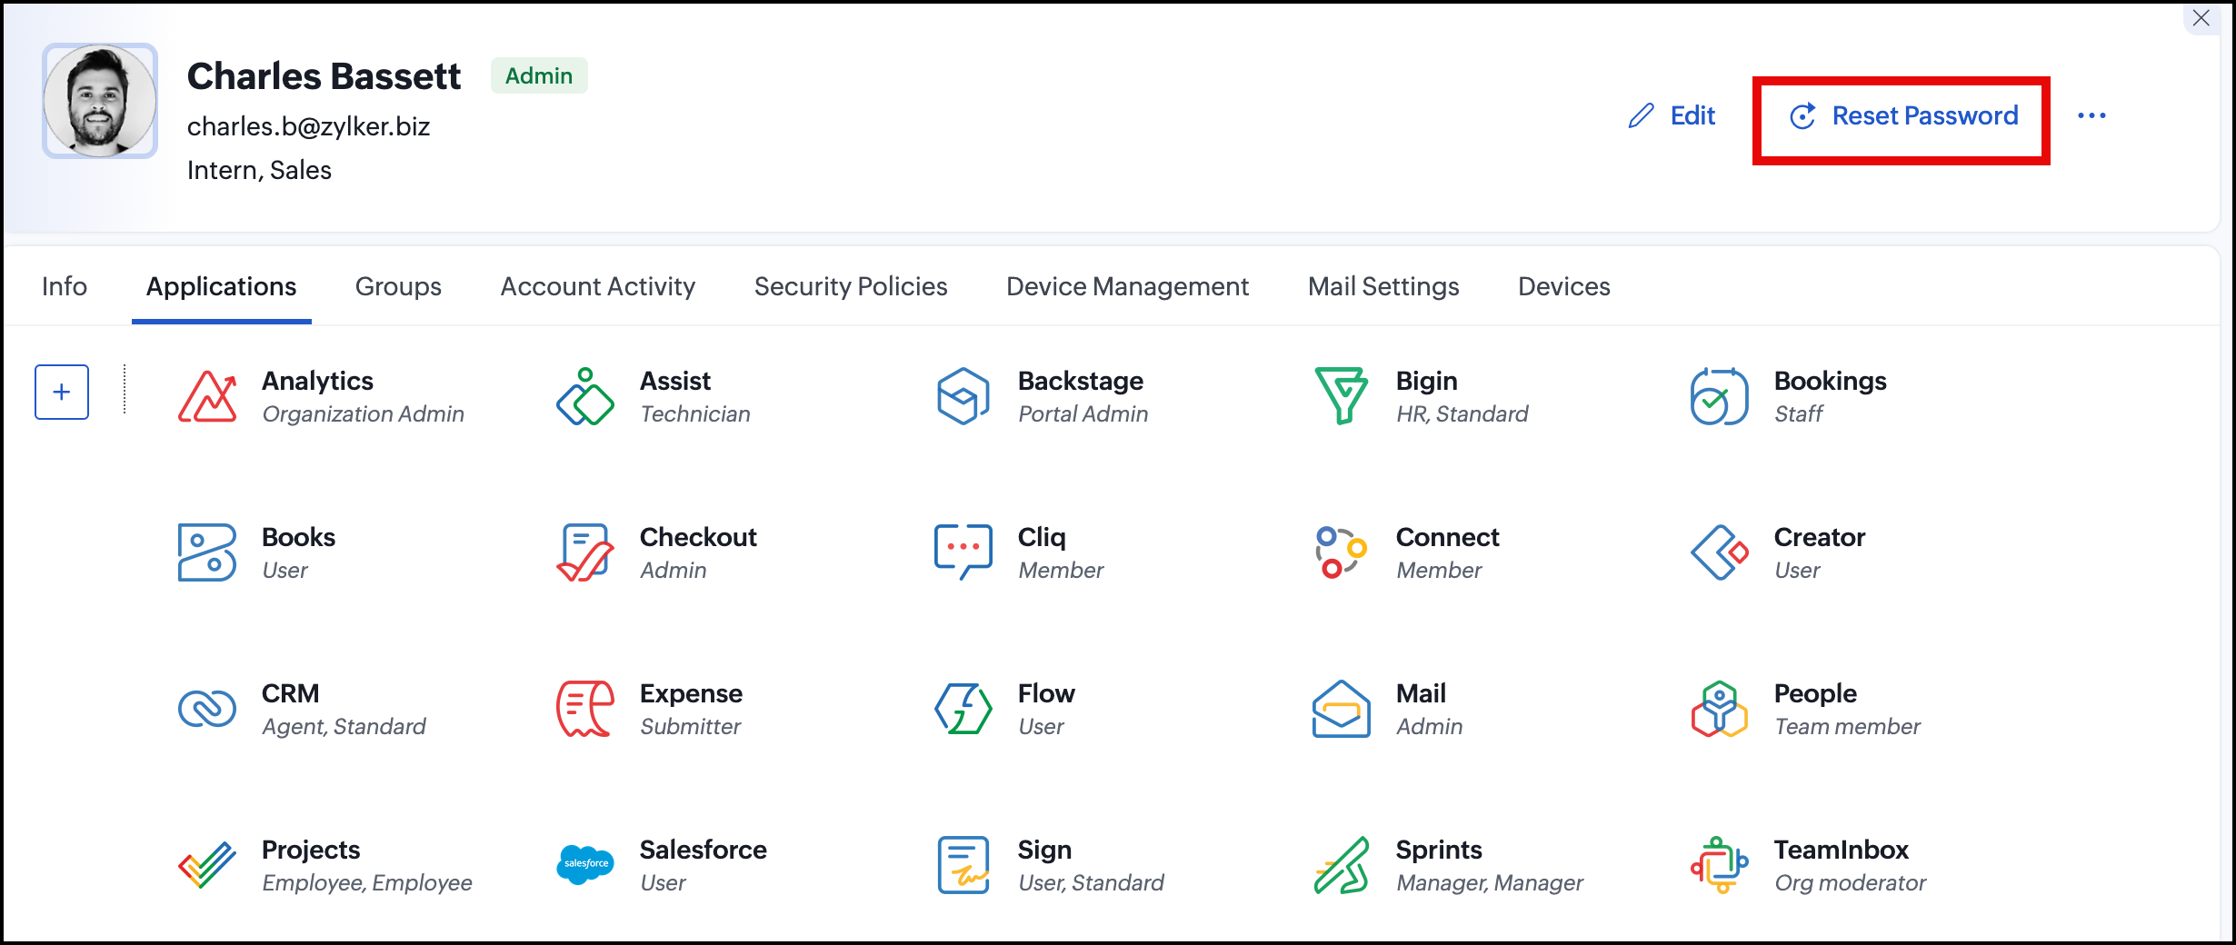Click the Agent, Standard role under CRM

[x=344, y=726]
